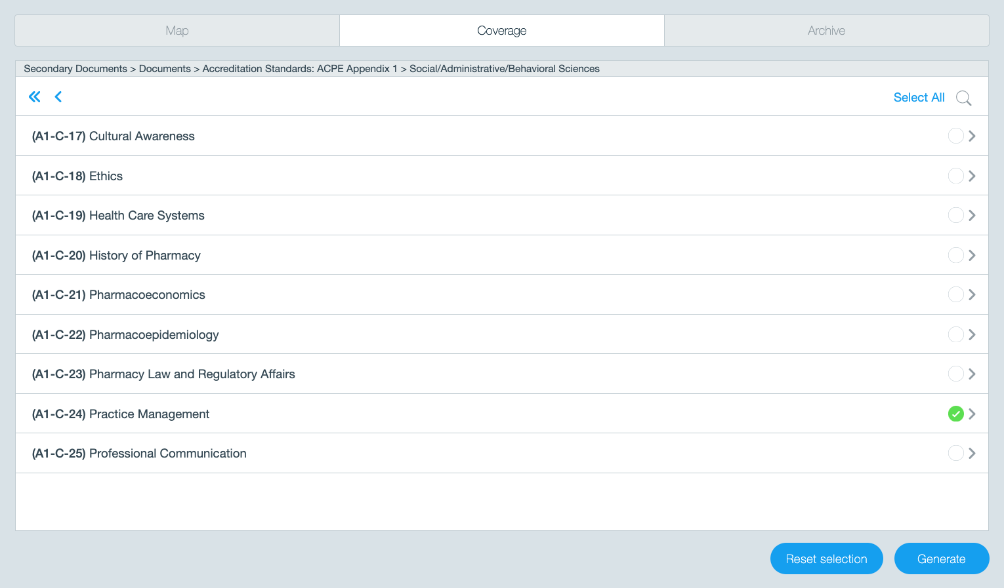Select the Health Care Systems radio circle
This screenshot has width=1004, height=588.
click(x=956, y=215)
